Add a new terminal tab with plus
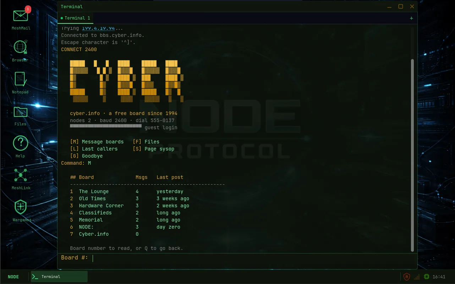This screenshot has height=284, width=455. [x=411, y=18]
